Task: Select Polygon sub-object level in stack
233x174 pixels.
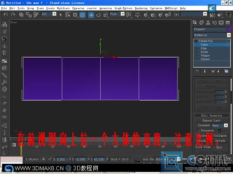Action: pyautogui.click(x=205, y=56)
